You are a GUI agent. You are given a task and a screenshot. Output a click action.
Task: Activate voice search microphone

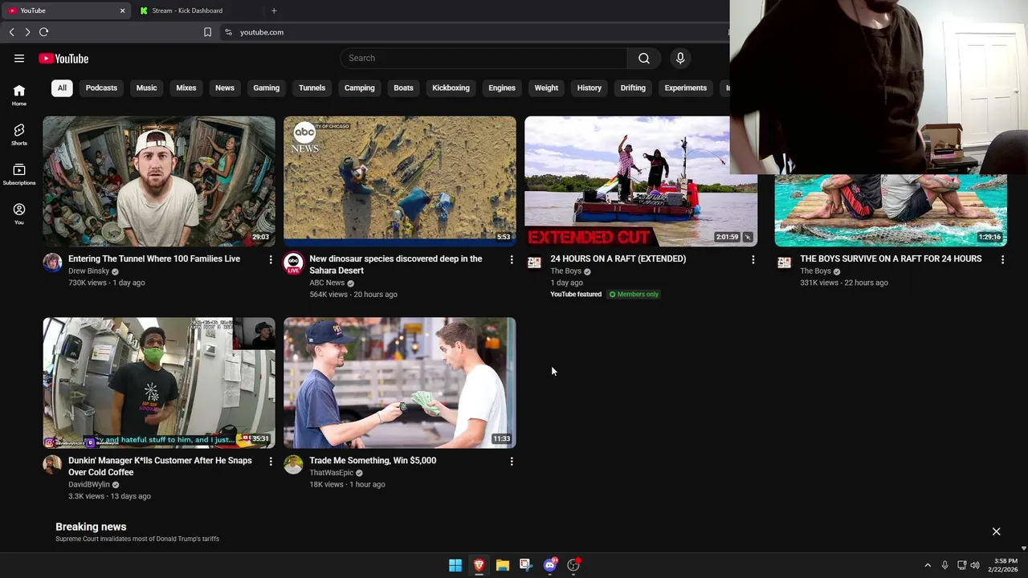680,58
